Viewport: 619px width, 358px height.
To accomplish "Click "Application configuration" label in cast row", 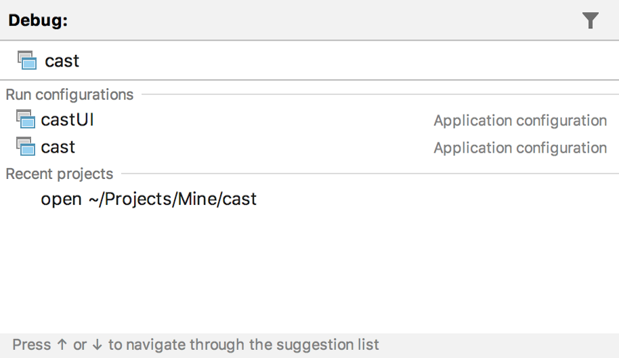I will click(520, 148).
